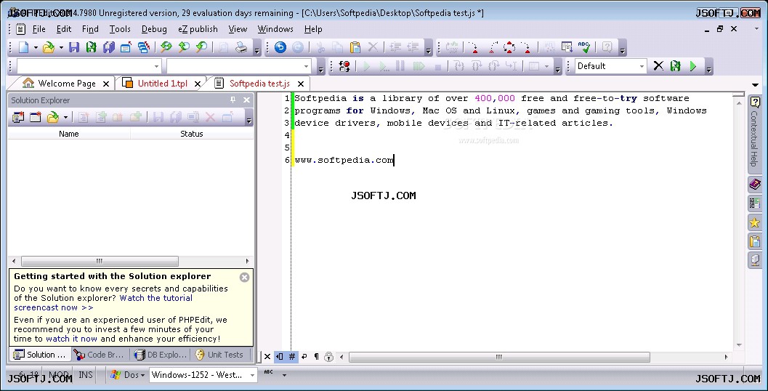The width and height of the screenshot is (768, 391).
Task: Expand the Open file dropdown arrow
Action: [x=61, y=47]
